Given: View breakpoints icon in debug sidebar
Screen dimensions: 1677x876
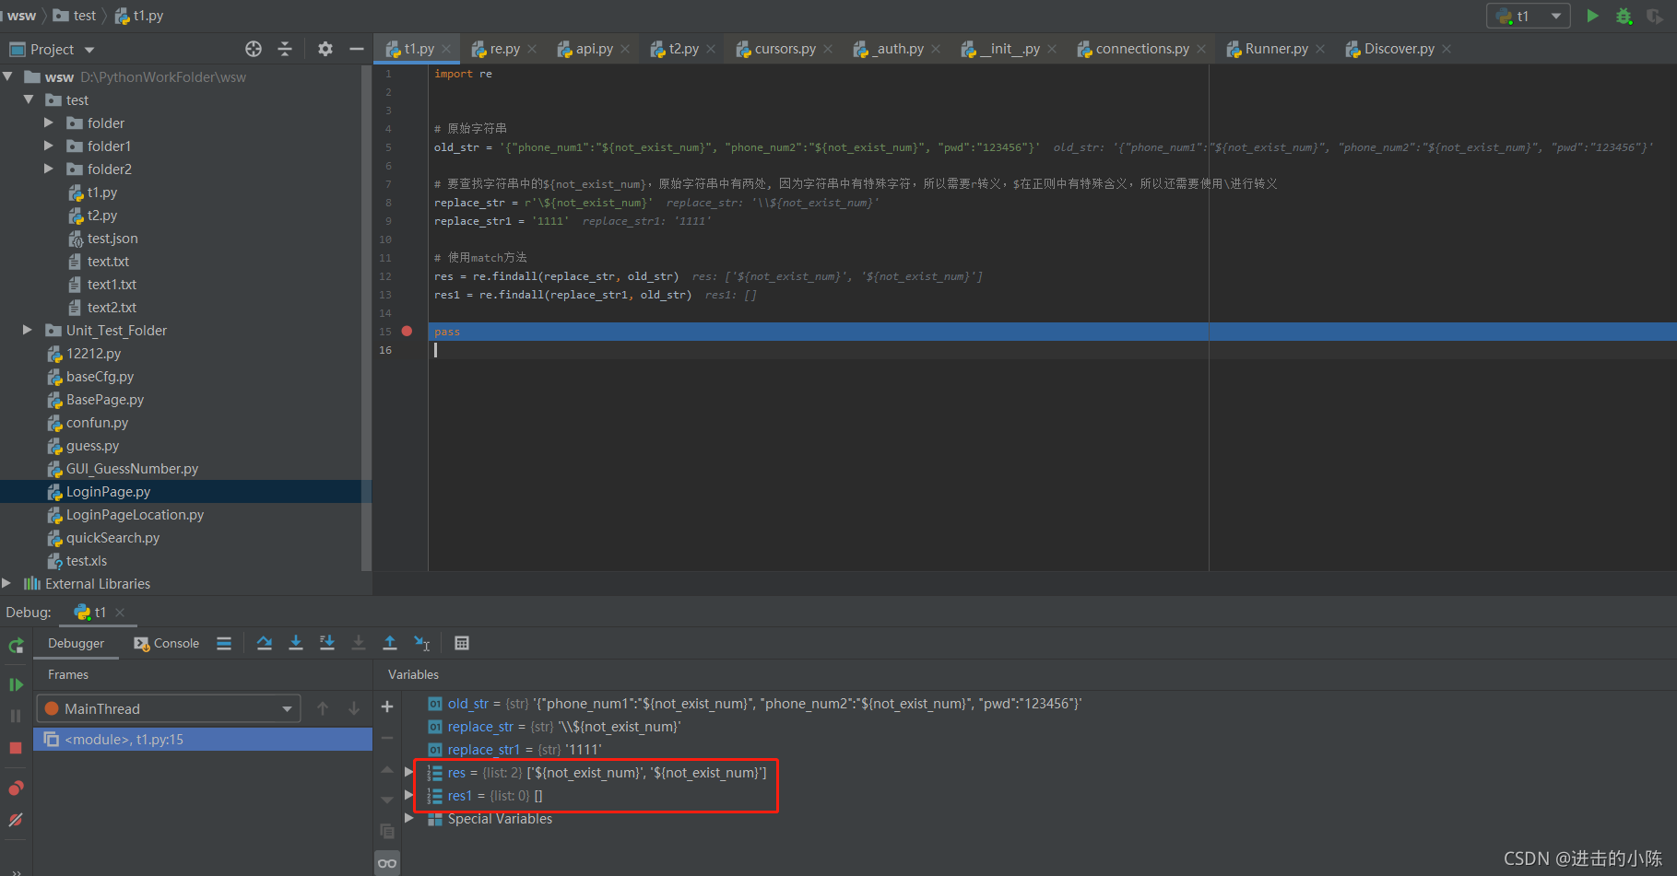Looking at the screenshot, I should (x=16, y=788).
